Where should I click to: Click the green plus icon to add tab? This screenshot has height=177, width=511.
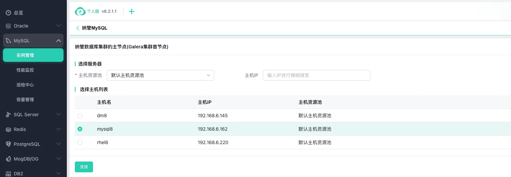point(132,11)
